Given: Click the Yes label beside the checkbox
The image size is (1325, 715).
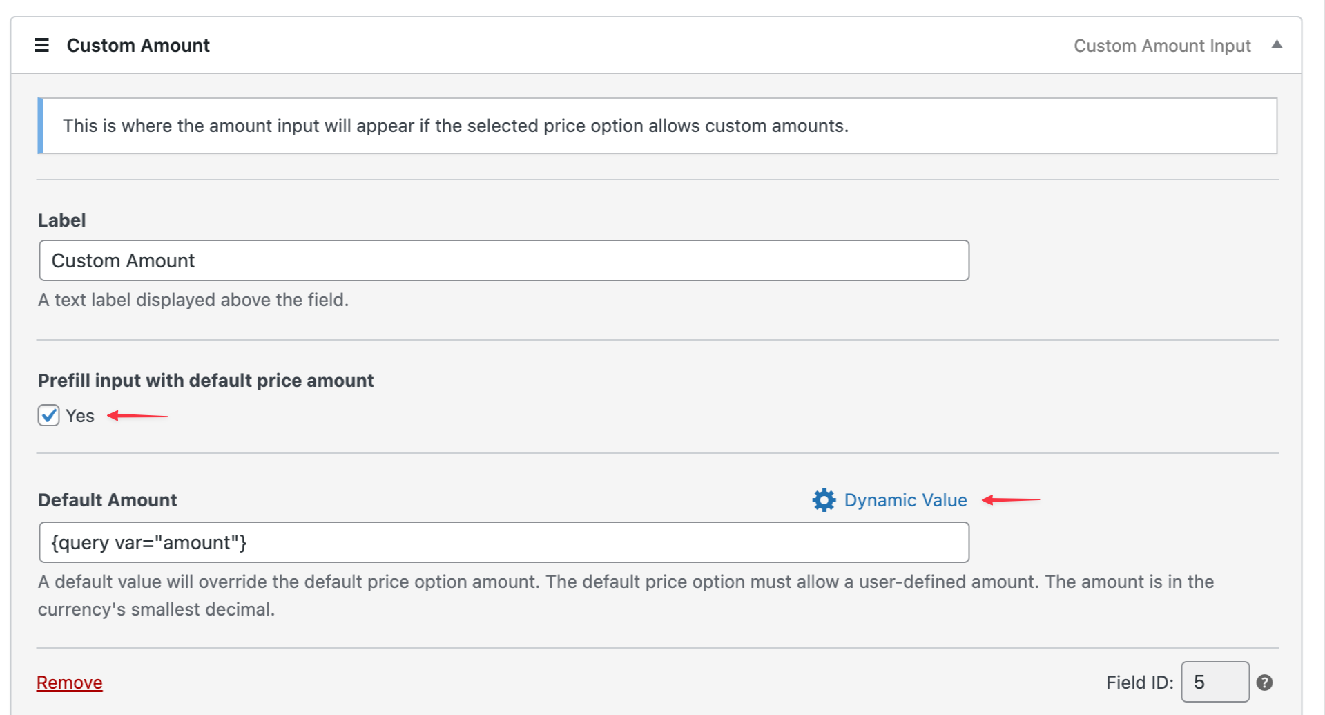Looking at the screenshot, I should (x=80, y=417).
